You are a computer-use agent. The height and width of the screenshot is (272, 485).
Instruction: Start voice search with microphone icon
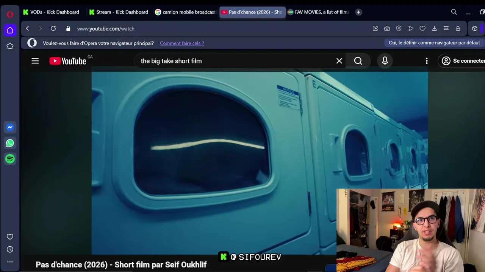point(385,61)
